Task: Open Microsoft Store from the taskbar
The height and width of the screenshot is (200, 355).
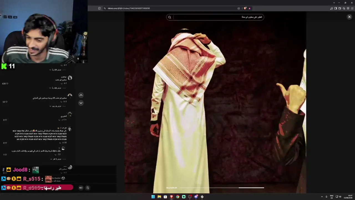Action: [165, 197]
